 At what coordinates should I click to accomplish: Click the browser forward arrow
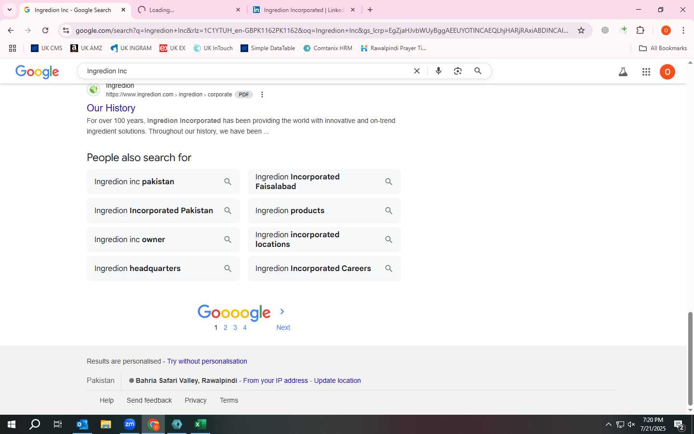[x=28, y=30]
